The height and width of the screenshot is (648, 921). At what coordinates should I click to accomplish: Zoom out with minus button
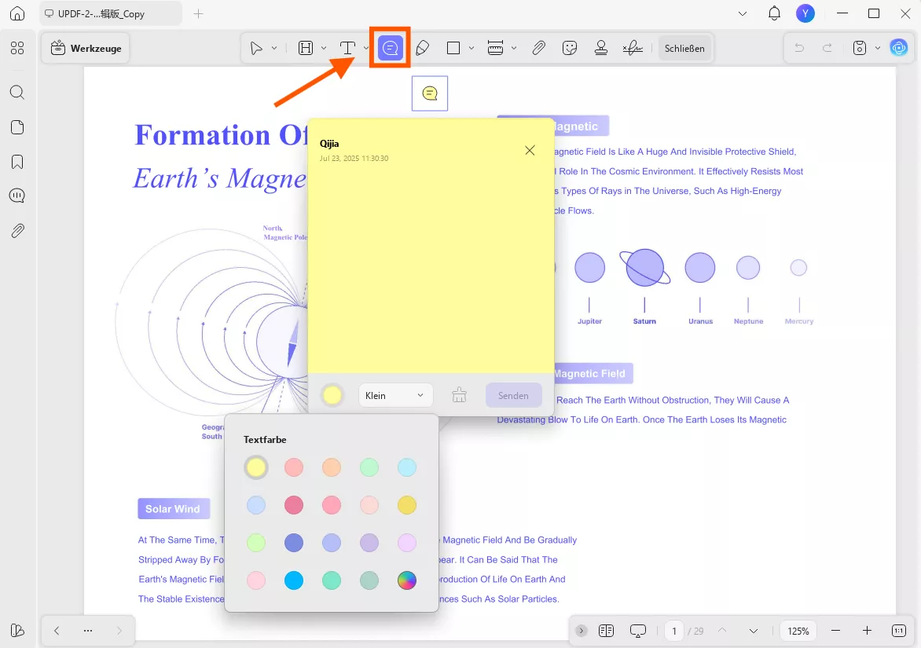836,631
